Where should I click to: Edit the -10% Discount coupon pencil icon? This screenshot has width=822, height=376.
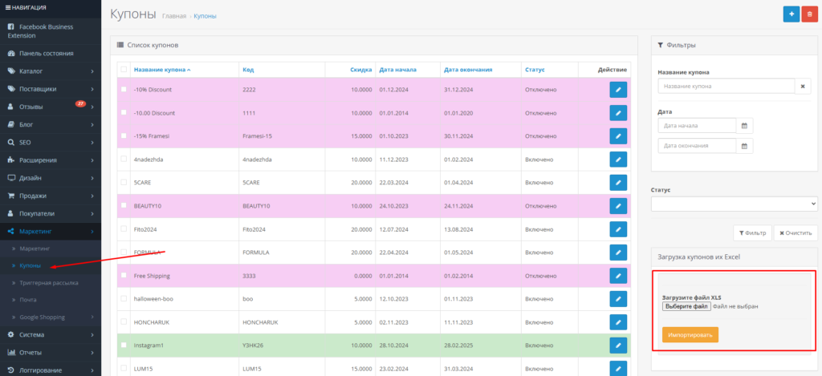coord(618,90)
